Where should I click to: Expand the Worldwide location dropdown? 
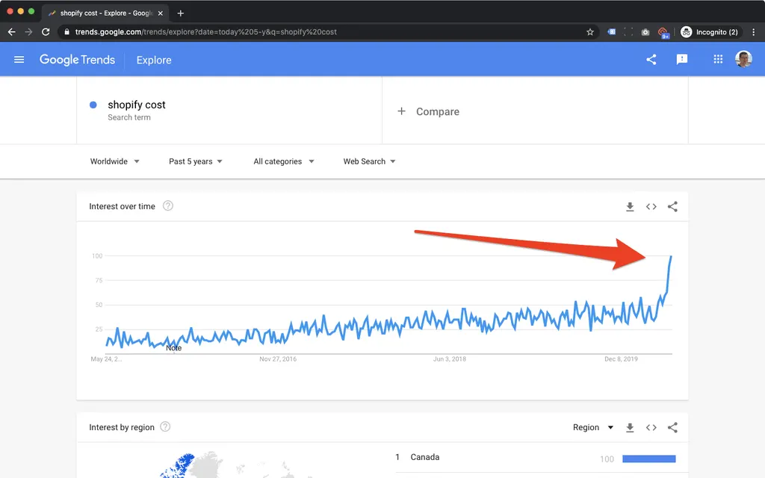(x=114, y=161)
